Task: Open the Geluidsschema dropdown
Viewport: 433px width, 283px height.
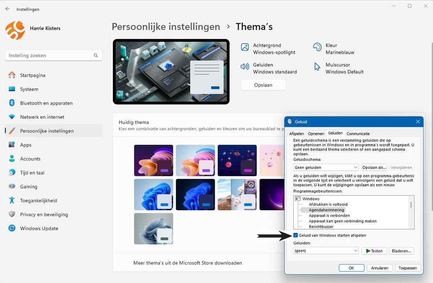Action: tap(326, 167)
